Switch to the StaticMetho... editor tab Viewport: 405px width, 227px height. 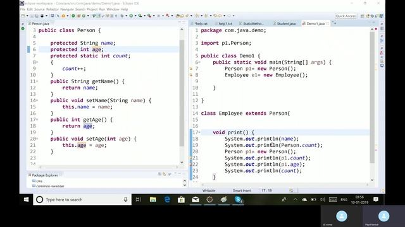click(253, 23)
